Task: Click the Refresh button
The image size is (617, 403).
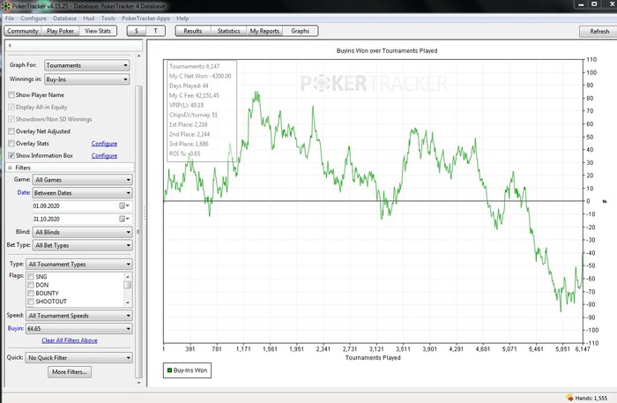Action: [x=599, y=31]
